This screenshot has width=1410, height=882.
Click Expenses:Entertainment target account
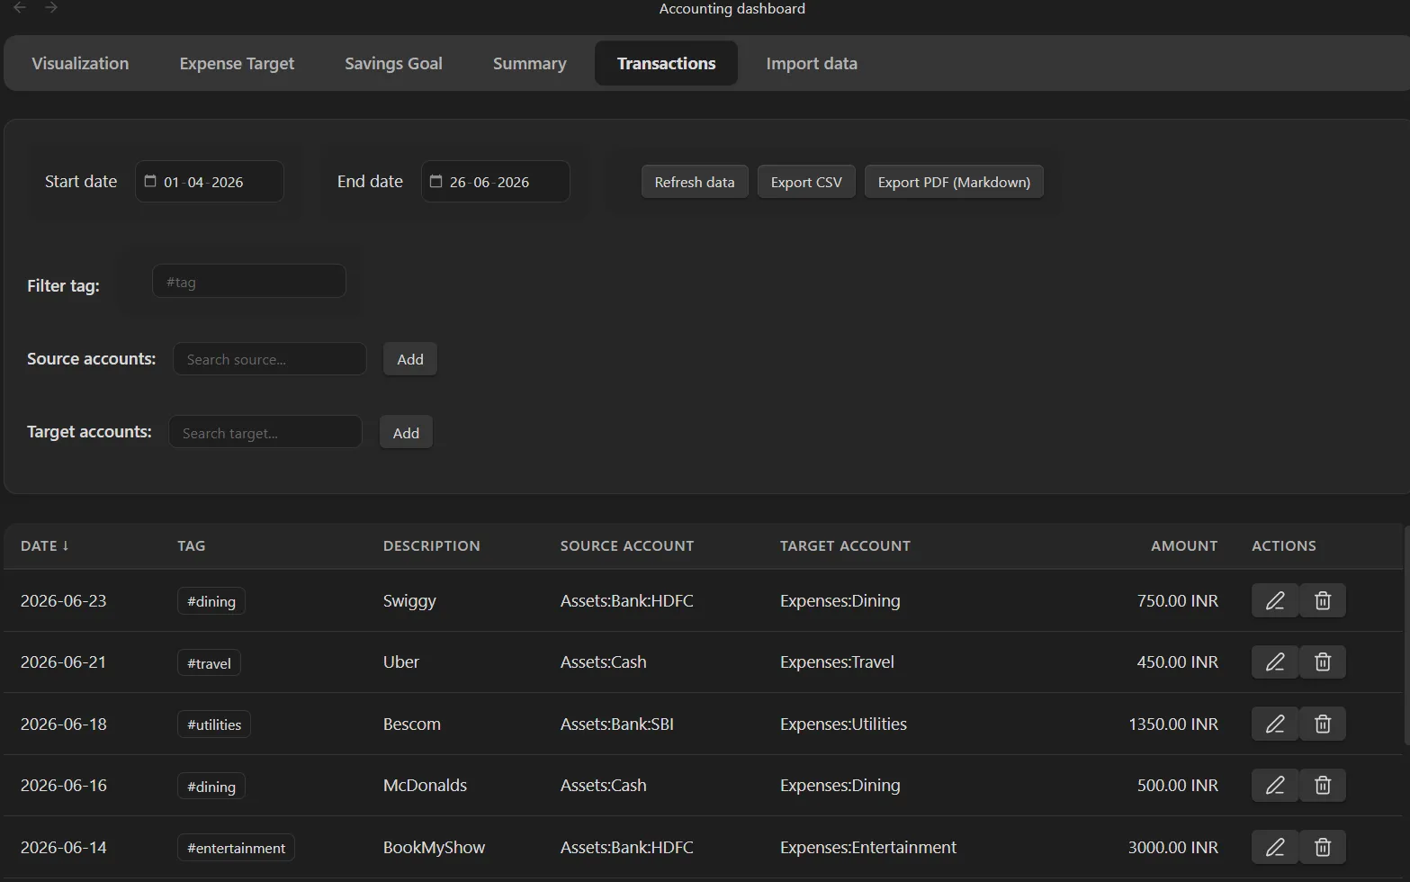868,847
